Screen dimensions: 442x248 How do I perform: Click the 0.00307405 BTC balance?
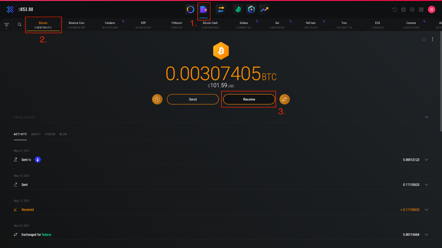click(x=221, y=74)
